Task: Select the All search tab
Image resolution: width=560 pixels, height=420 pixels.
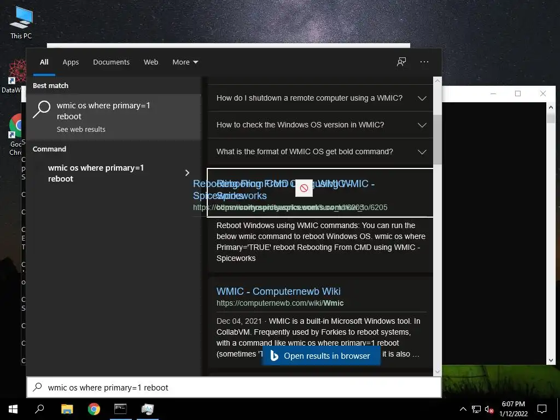Action: [x=44, y=62]
